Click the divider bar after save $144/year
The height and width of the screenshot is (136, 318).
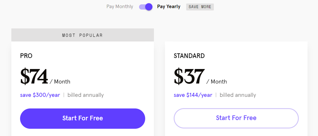tap(216, 95)
